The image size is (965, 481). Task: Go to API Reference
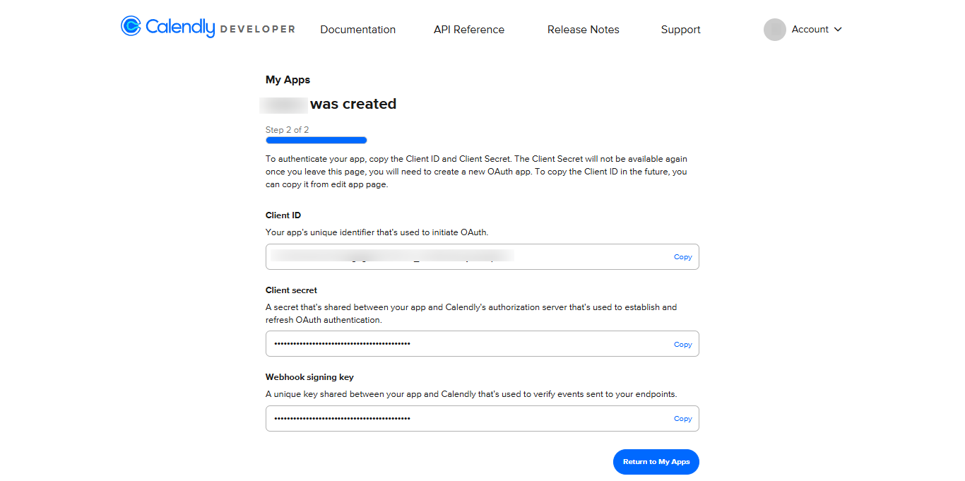[469, 30]
